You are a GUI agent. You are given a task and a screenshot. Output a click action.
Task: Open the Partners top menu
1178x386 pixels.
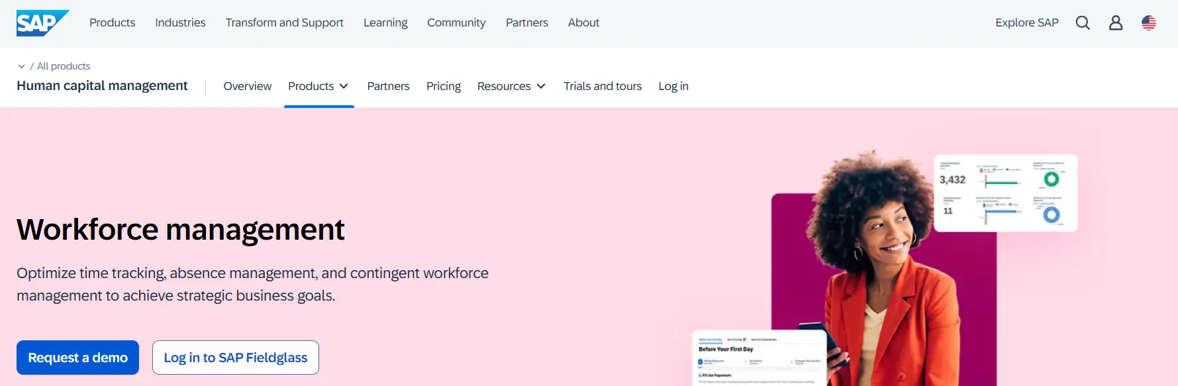click(x=526, y=23)
